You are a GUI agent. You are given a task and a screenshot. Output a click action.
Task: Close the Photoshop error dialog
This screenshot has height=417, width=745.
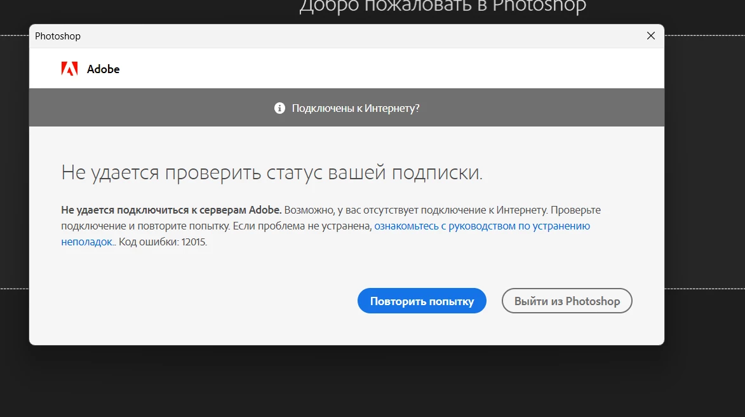(x=651, y=36)
